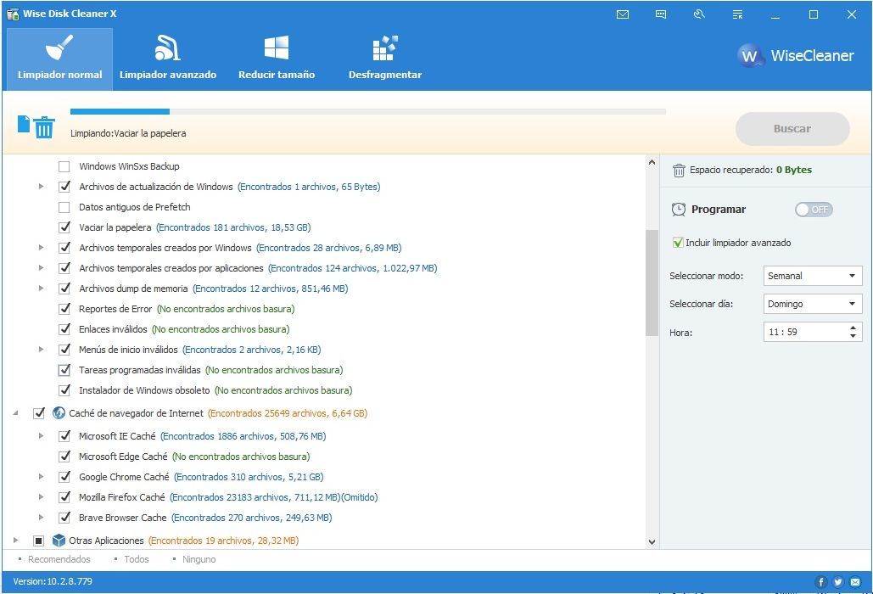
Task: Uncheck Tareas programadas inválidas checkbox
Action: (64, 370)
